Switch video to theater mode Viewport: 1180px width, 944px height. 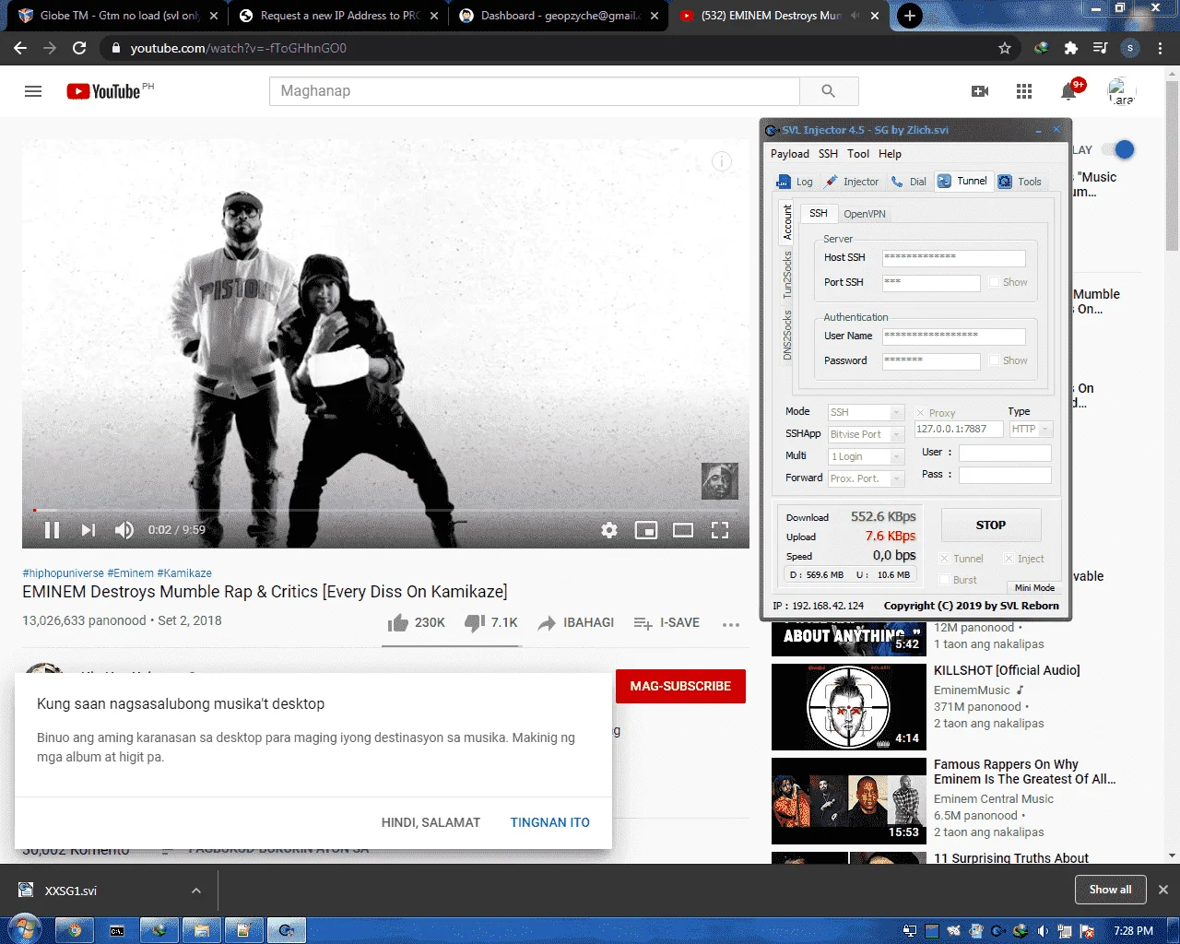pos(683,530)
